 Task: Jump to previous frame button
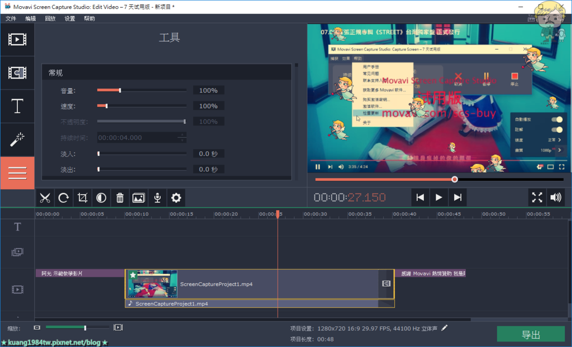tap(420, 197)
